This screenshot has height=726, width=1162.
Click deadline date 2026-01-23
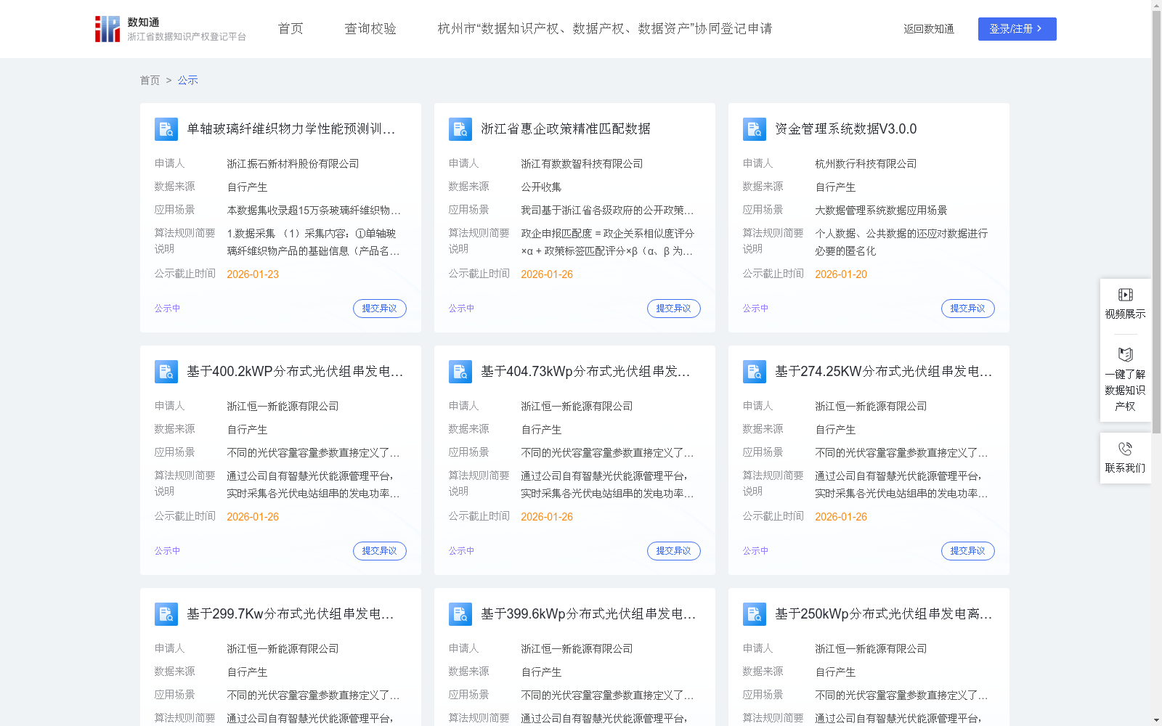pos(253,274)
